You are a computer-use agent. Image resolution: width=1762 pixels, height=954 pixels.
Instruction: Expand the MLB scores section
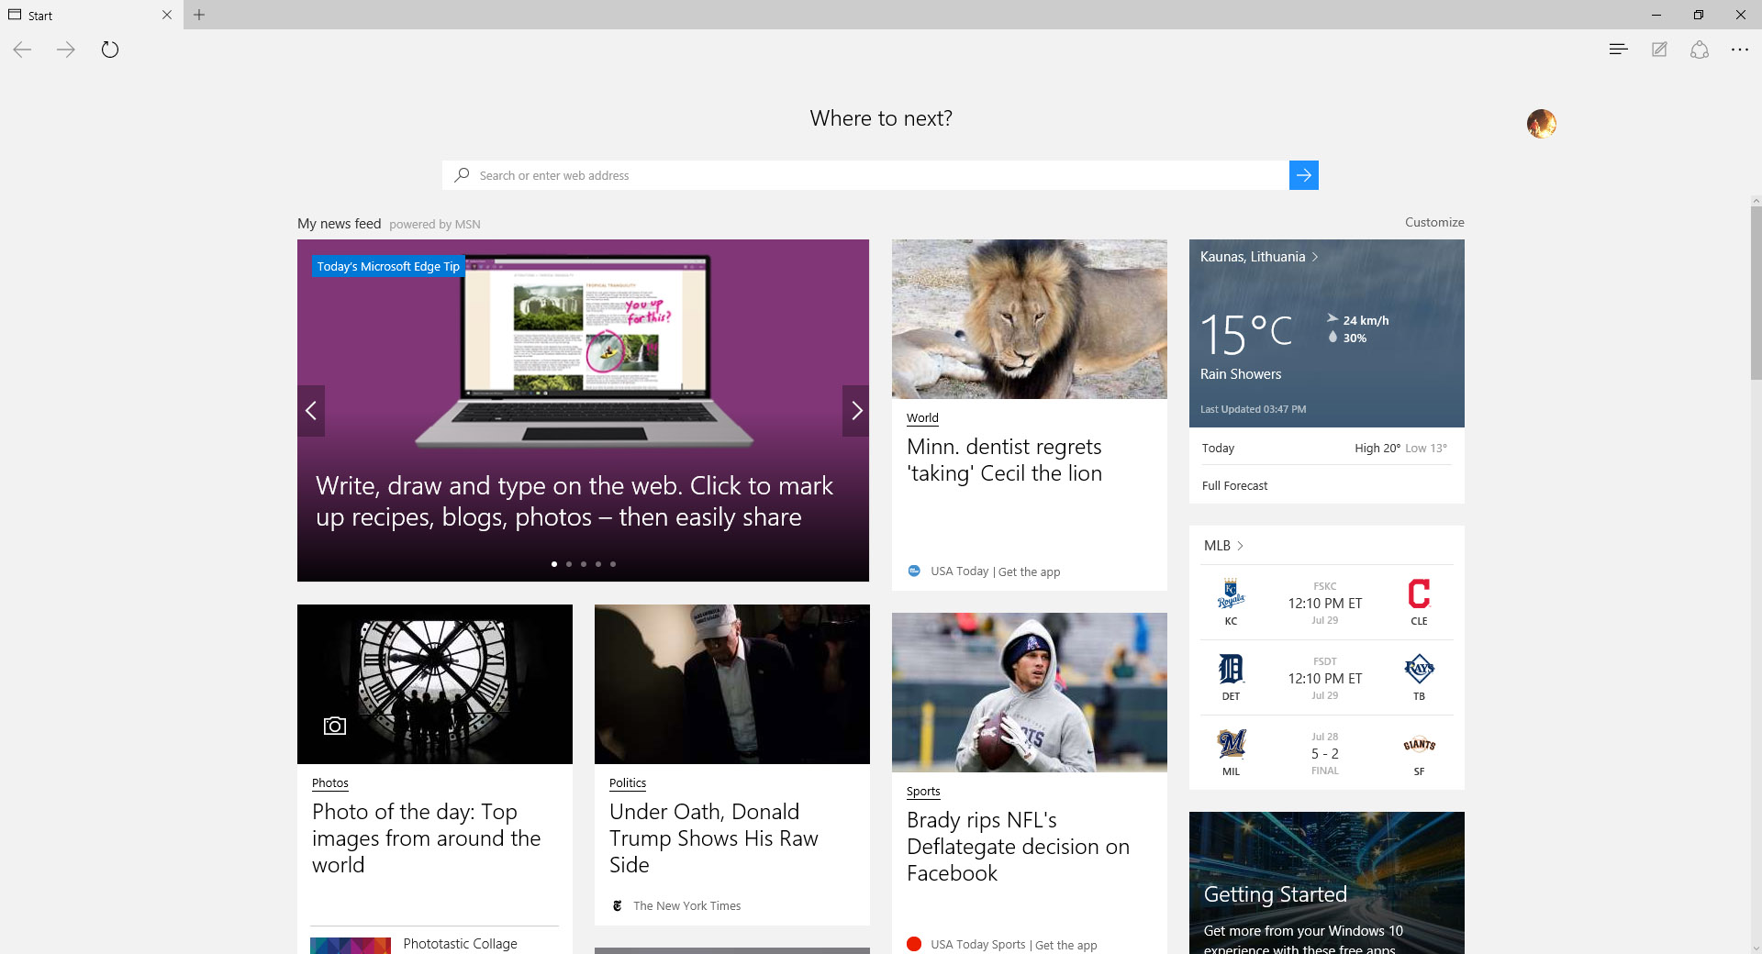(1223, 546)
